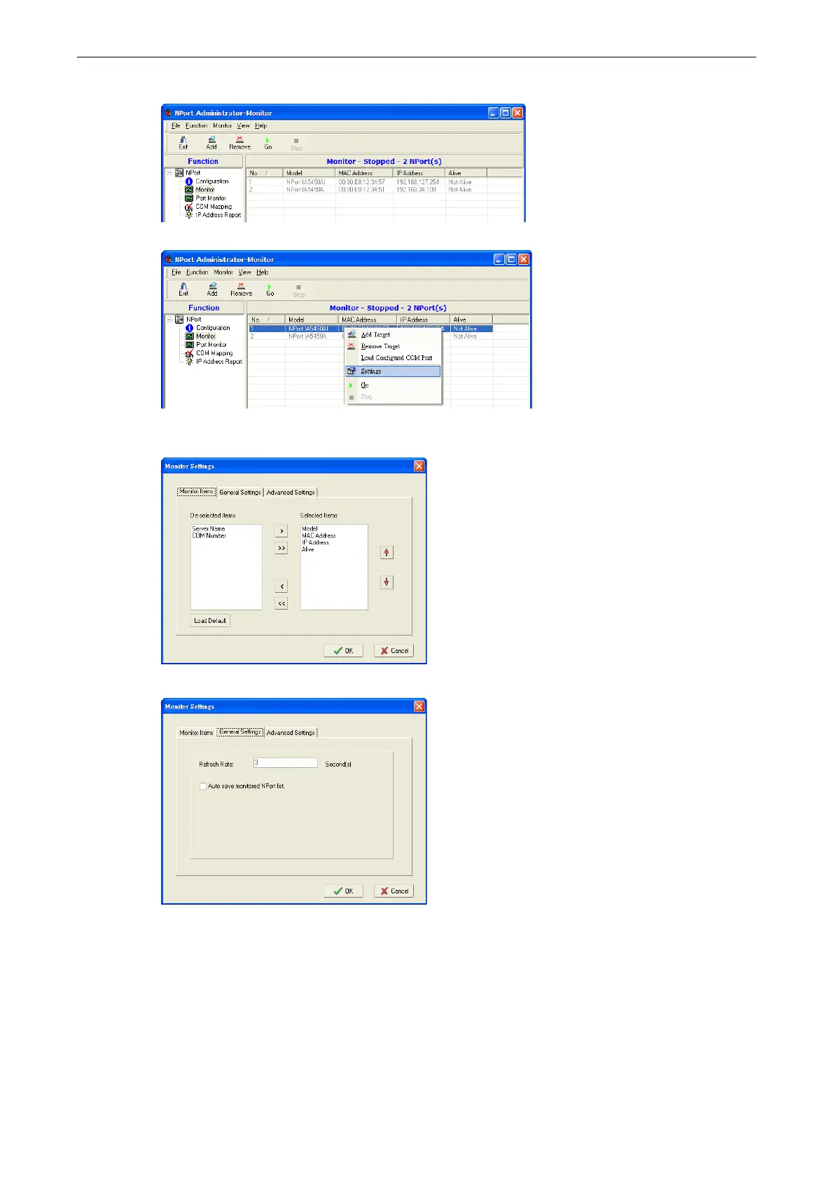Viewport: 834px width, 1180px height.
Task: Click Exit icon in window without context menu
Action: pos(183,143)
